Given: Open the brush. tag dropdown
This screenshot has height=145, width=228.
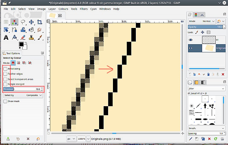Looking at the screenshot, I should coord(207,128).
